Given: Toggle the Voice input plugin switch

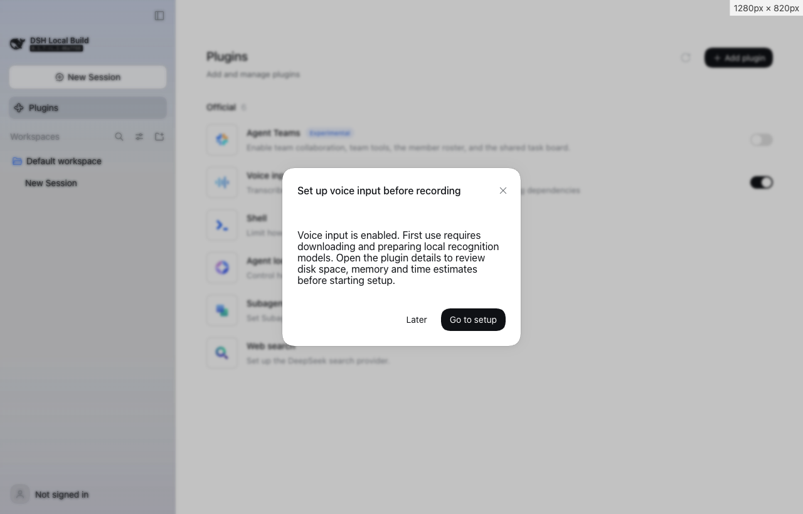Looking at the screenshot, I should pos(761,182).
